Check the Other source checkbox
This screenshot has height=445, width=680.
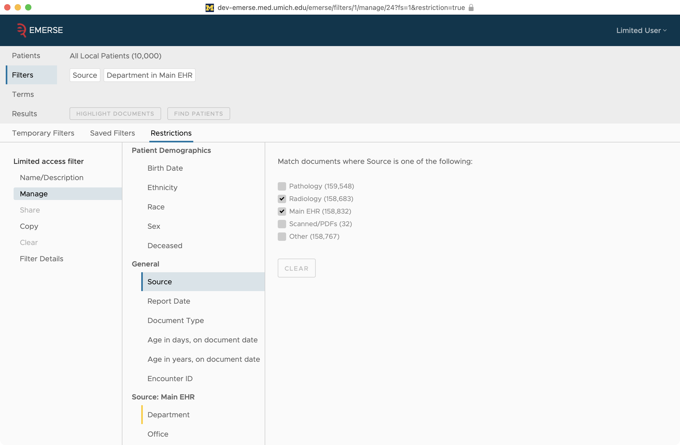click(282, 237)
